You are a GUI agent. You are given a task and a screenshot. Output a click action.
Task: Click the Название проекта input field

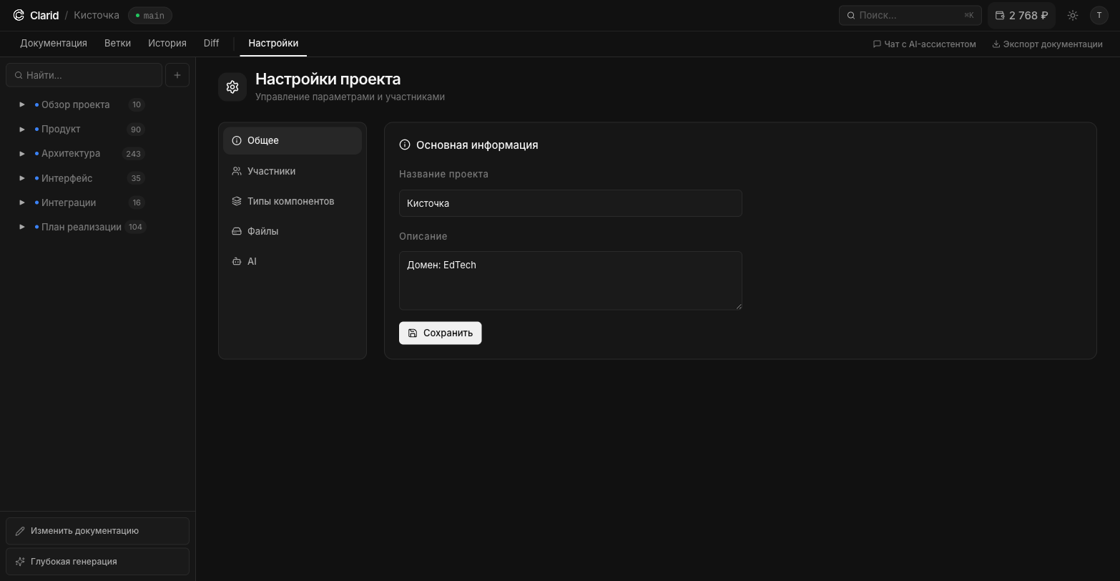(x=570, y=203)
